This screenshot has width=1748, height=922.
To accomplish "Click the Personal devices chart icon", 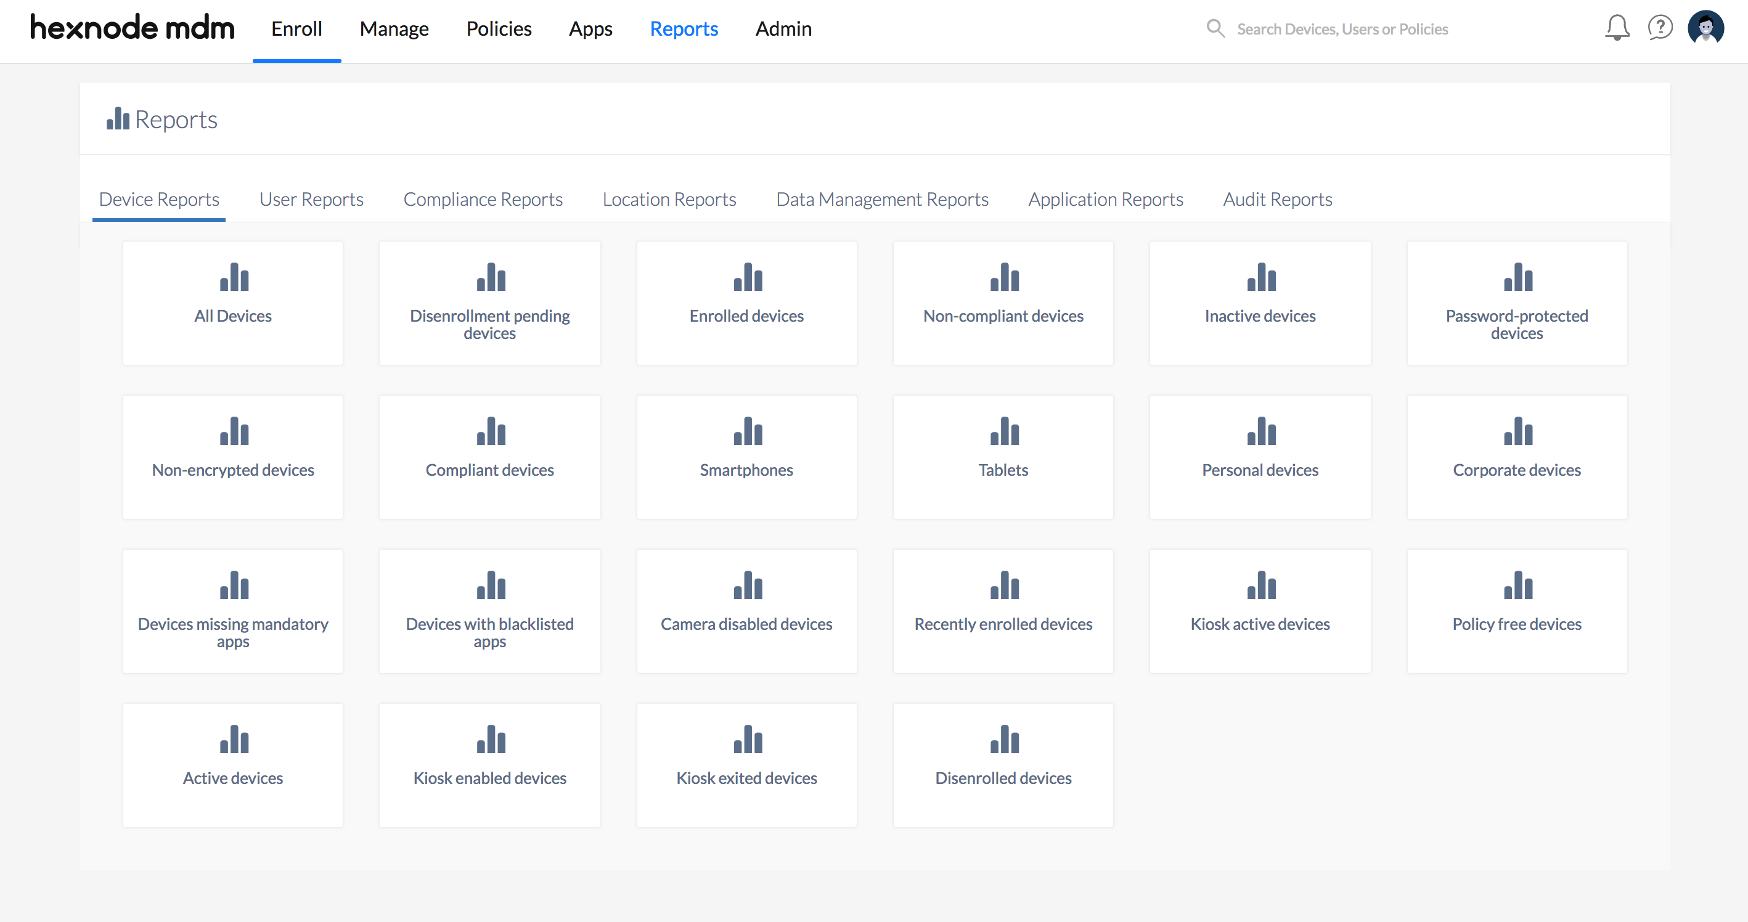I will [x=1261, y=431].
